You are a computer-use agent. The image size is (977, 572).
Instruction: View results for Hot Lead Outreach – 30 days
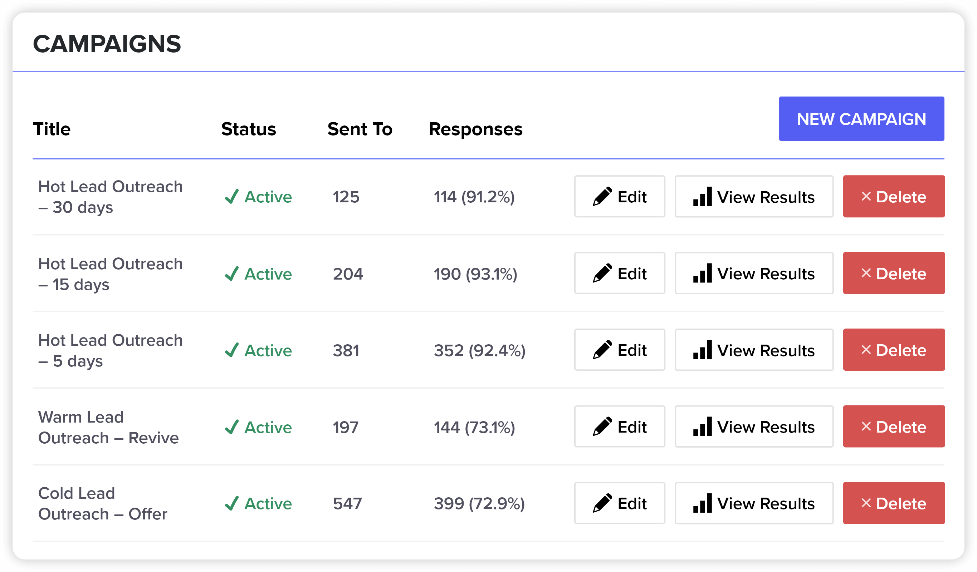(754, 197)
